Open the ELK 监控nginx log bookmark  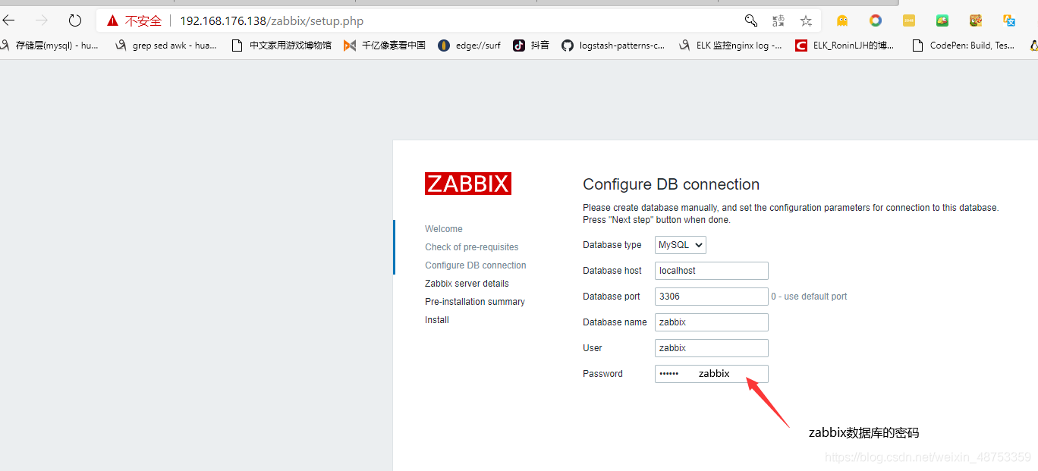pyautogui.click(x=731, y=46)
